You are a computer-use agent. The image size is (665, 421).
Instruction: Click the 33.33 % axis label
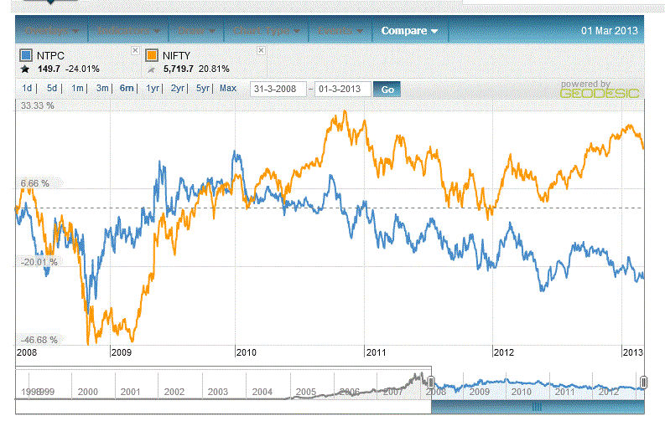click(38, 105)
